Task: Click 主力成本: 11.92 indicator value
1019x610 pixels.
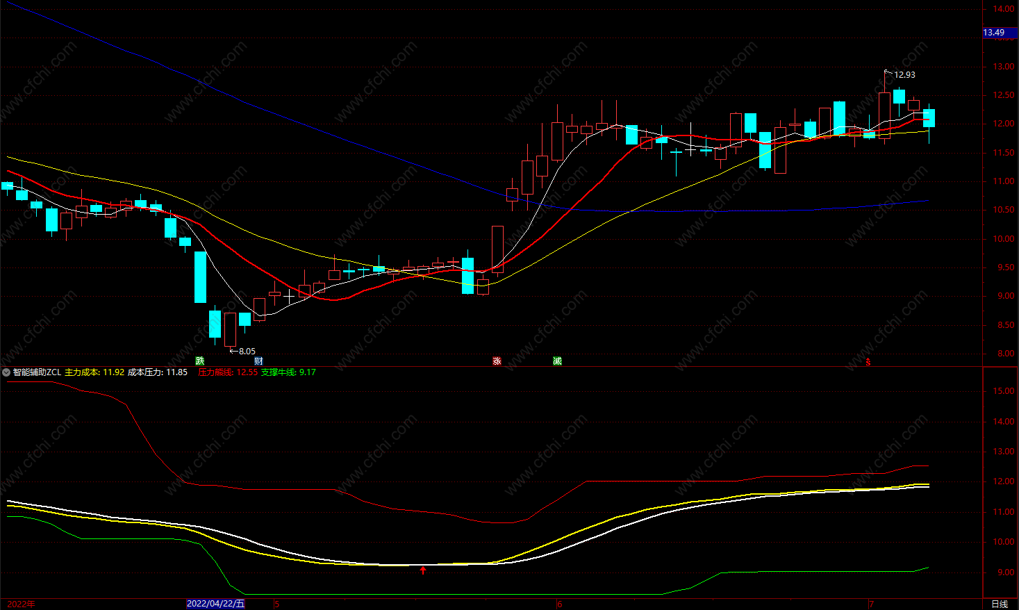Action: pyautogui.click(x=94, y=372)
